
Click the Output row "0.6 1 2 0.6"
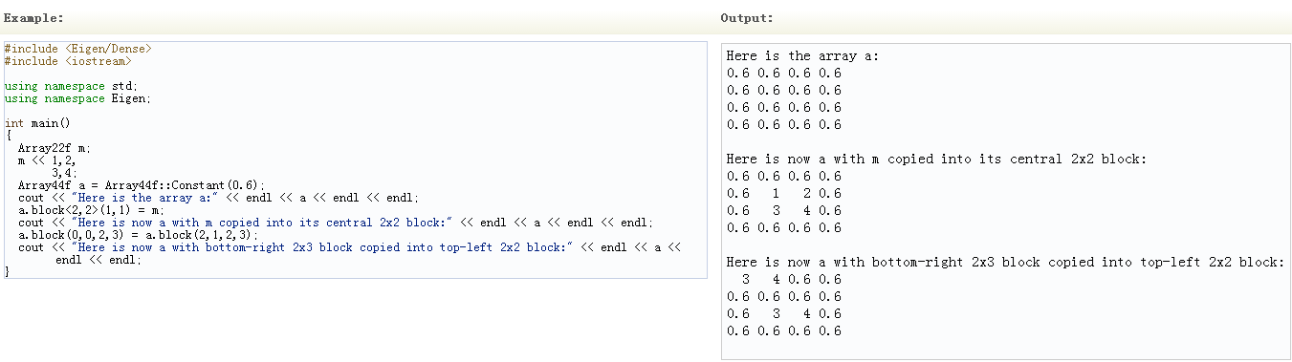tap(783, 193)
